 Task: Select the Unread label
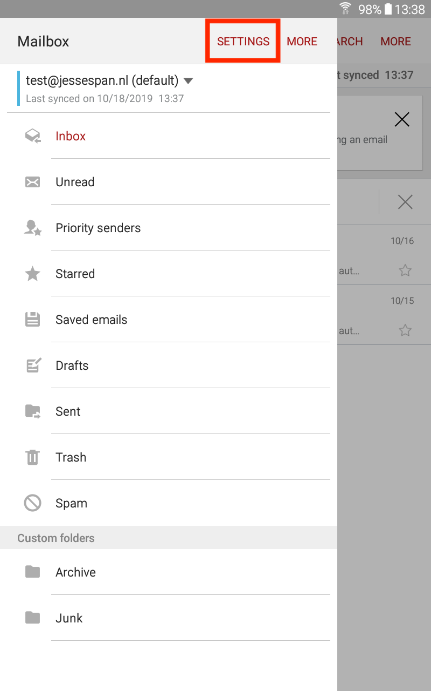click(x=75, y=182)
